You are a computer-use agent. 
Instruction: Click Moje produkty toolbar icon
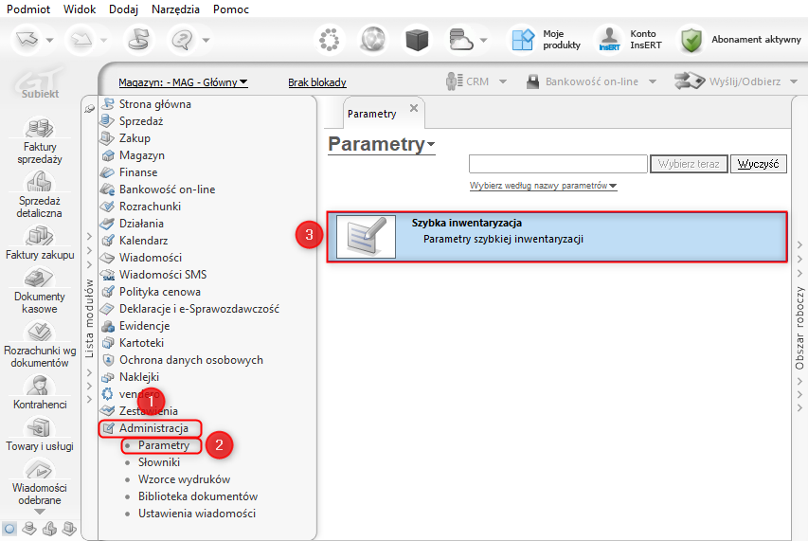(x=523, y=39)
